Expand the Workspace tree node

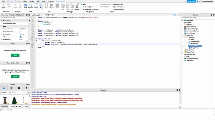tap(182, 20)
